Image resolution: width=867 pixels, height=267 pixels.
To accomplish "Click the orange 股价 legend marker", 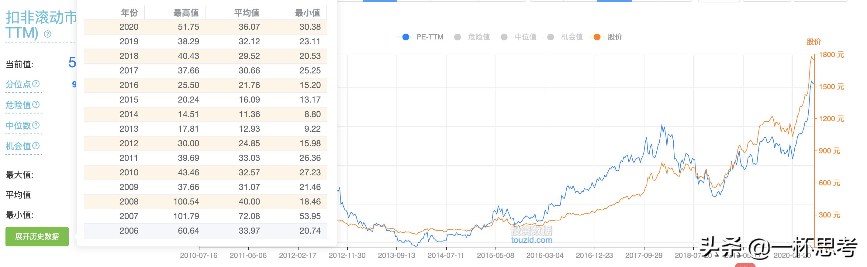I will click(x=597, y=37).
